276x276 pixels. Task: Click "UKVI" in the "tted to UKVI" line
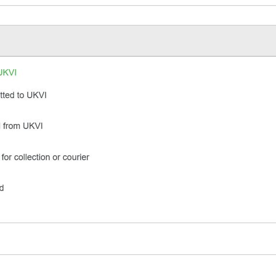(x=37, y=95)
